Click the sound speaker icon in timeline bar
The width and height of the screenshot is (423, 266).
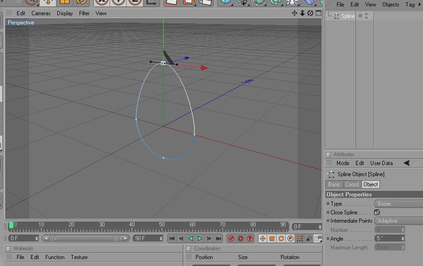309,238
